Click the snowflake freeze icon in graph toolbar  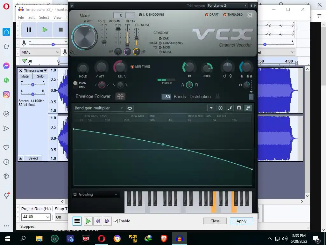220,108
